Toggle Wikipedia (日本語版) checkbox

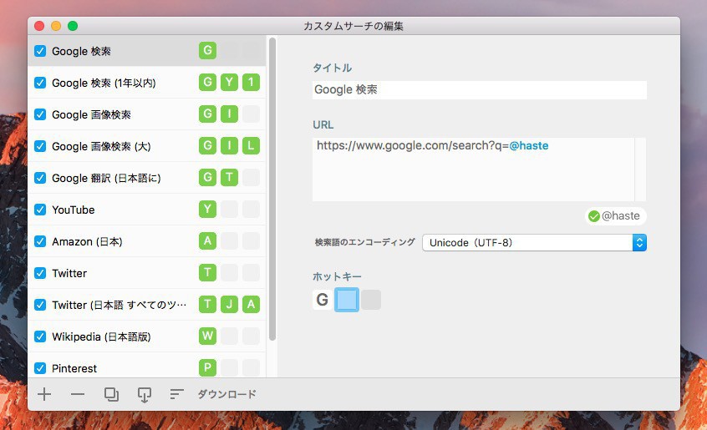click(40, 336)
